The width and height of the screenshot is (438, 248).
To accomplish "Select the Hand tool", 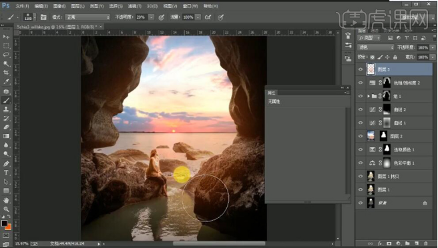I will (6, 200).
